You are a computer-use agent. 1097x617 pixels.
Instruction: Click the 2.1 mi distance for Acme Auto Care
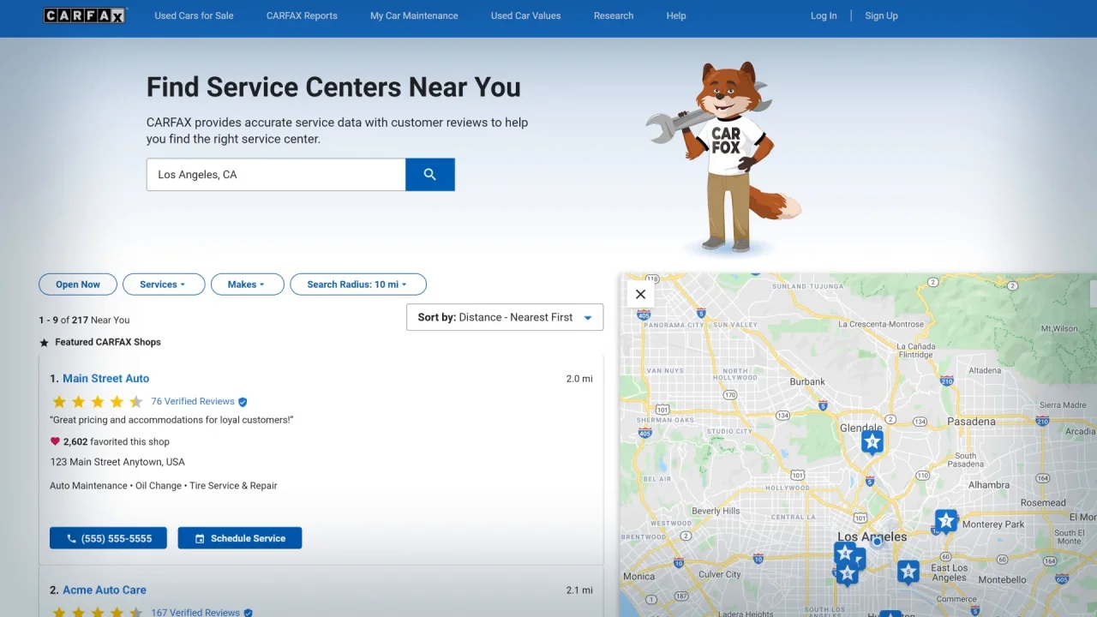click(579, 590)
